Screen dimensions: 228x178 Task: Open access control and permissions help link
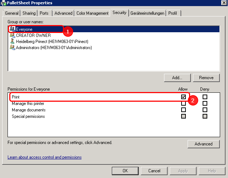point(45,157)
